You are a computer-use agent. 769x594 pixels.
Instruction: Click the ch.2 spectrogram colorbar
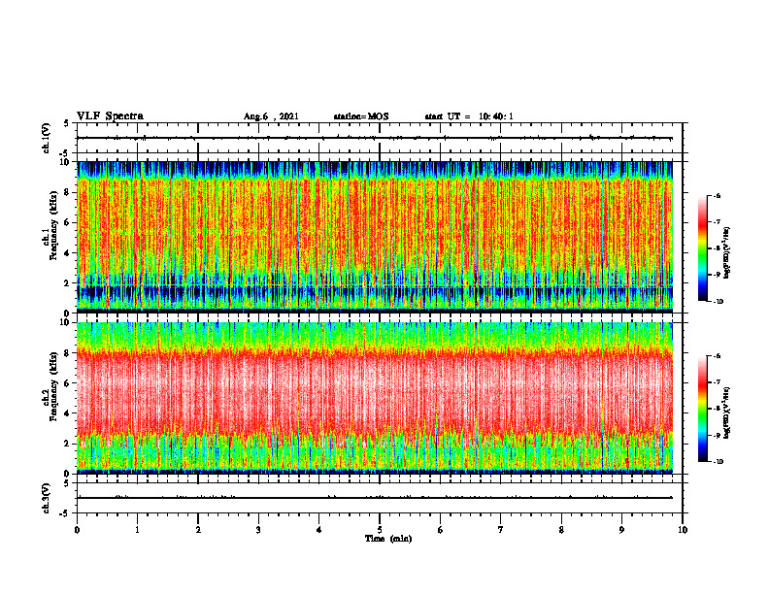pos(702,409)
